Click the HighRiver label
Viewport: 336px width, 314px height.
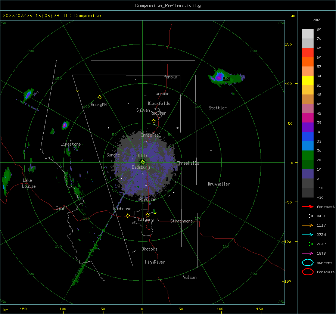[155, 262]
